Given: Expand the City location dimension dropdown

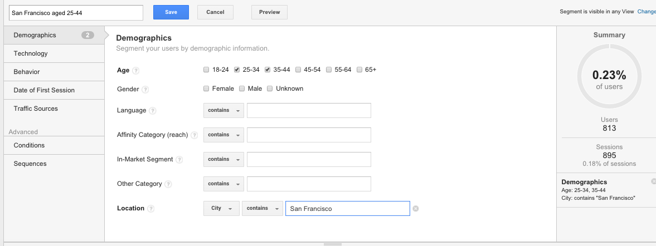Looking at the screenshot, I should point(222,208).
